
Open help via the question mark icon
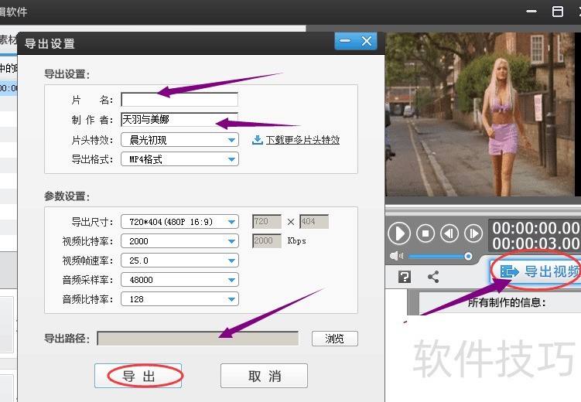(x=405, y=277)
